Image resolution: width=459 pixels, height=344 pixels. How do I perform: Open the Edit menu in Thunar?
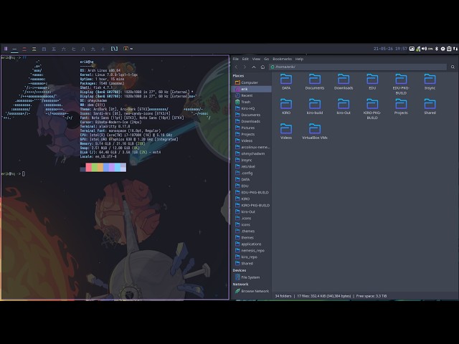[x=245, y=59]
